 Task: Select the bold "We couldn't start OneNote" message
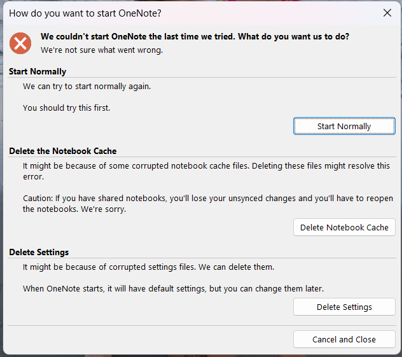(x=195, y=36)
